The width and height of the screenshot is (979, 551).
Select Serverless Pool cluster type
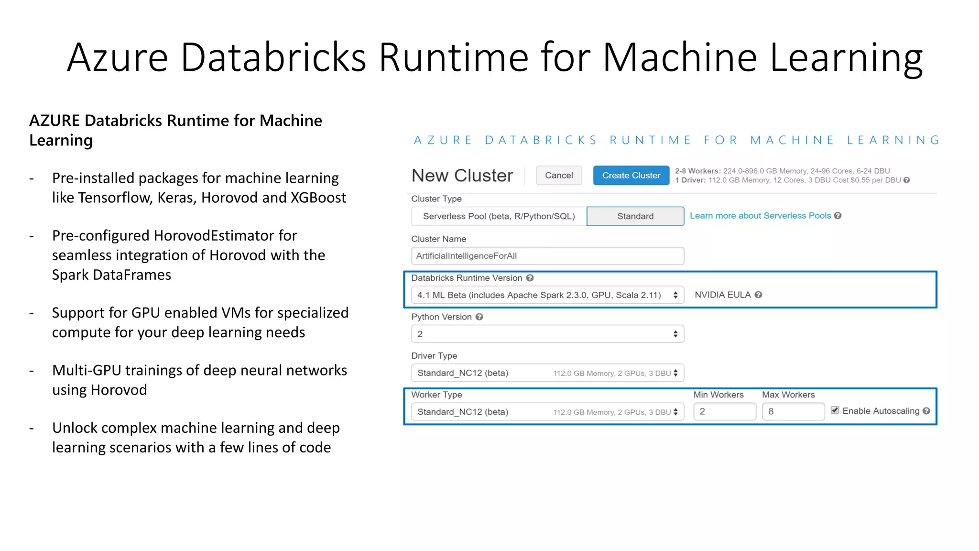coord(499,216)
